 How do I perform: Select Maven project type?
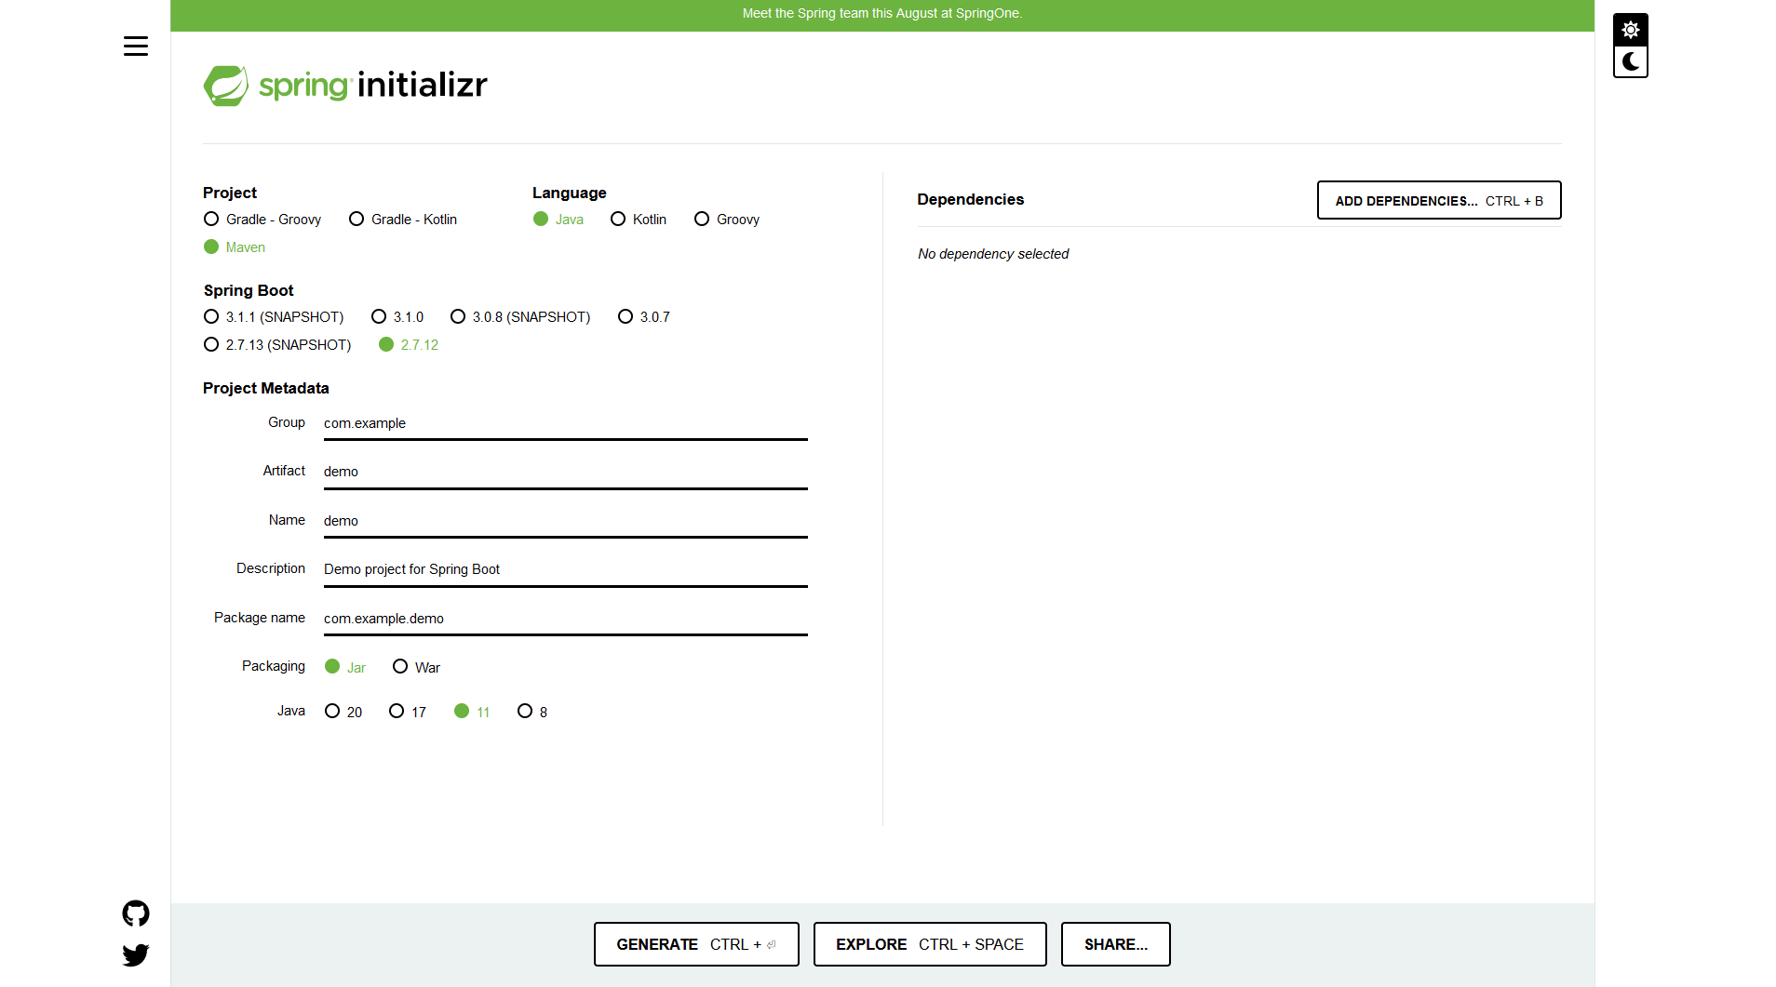[235, 247]
